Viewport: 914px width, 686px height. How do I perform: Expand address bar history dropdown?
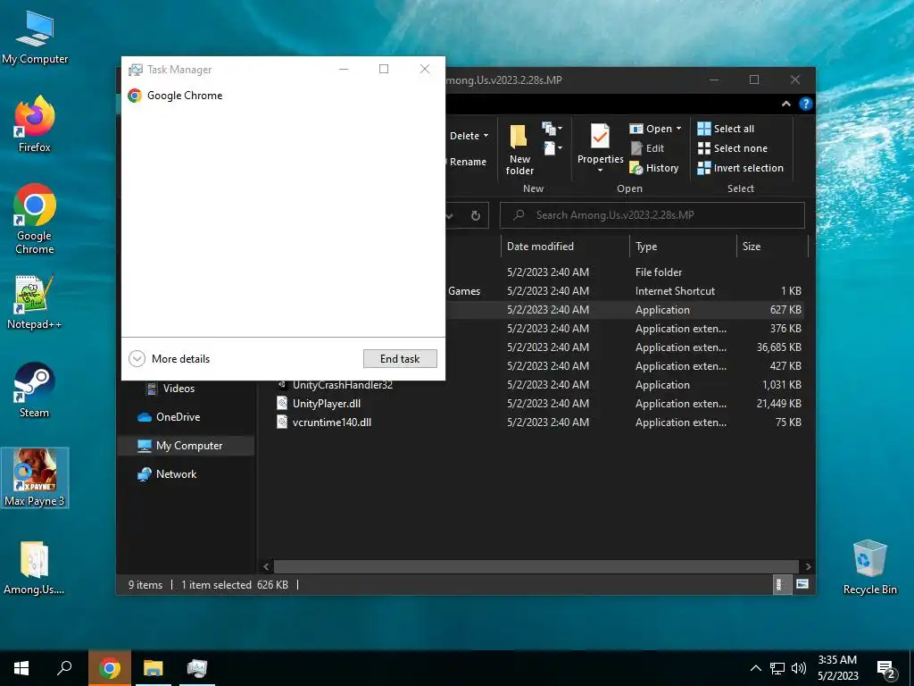450,215
